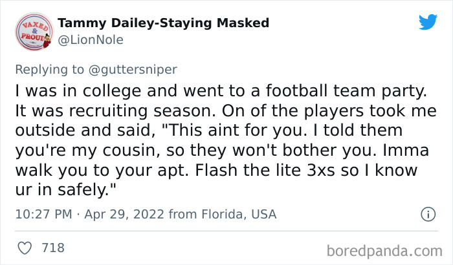Click the word 'from' before Florida

click(177, 214)
